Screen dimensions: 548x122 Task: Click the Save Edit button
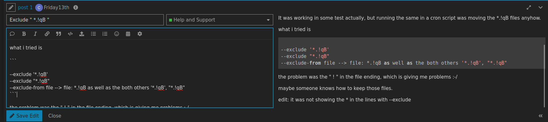click(x=24, y=116)
